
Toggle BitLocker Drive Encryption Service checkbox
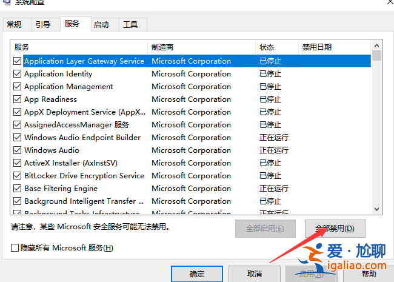click(17, 176)
